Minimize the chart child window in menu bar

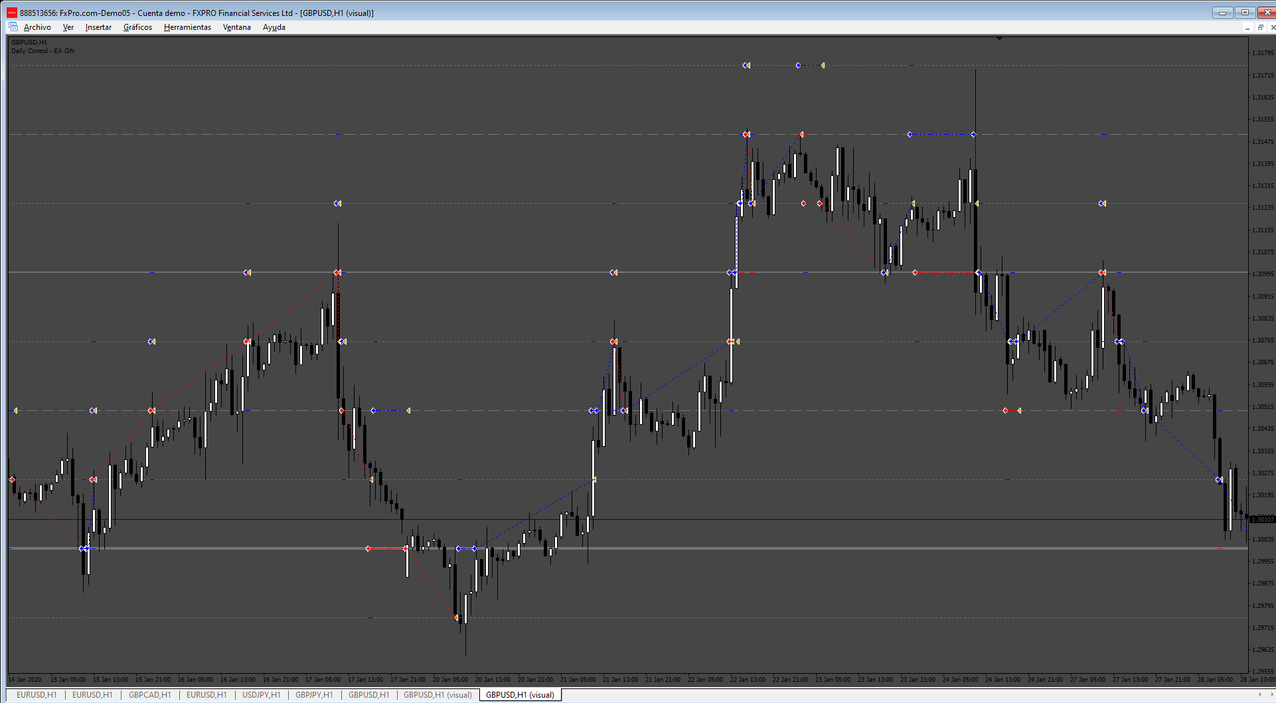[1247, 27]
